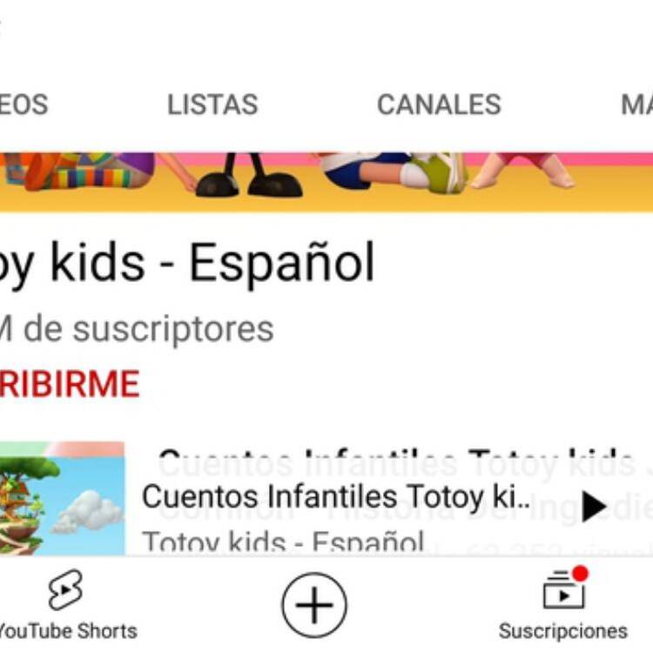
Task: Expand miniplayer via Cuentos Infantiles Totoy ki.. title
Action: pos(336,496)
